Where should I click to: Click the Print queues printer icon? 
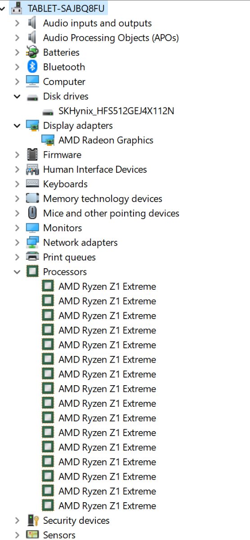point(32,257)
